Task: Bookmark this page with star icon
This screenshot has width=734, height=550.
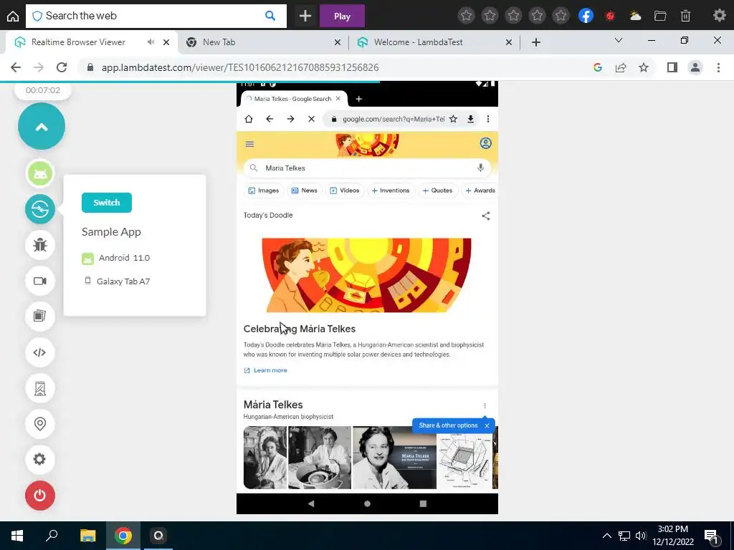Action: 644,67
